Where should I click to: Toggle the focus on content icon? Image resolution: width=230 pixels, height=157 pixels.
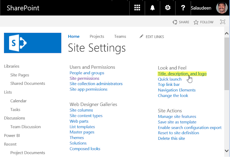223,22
